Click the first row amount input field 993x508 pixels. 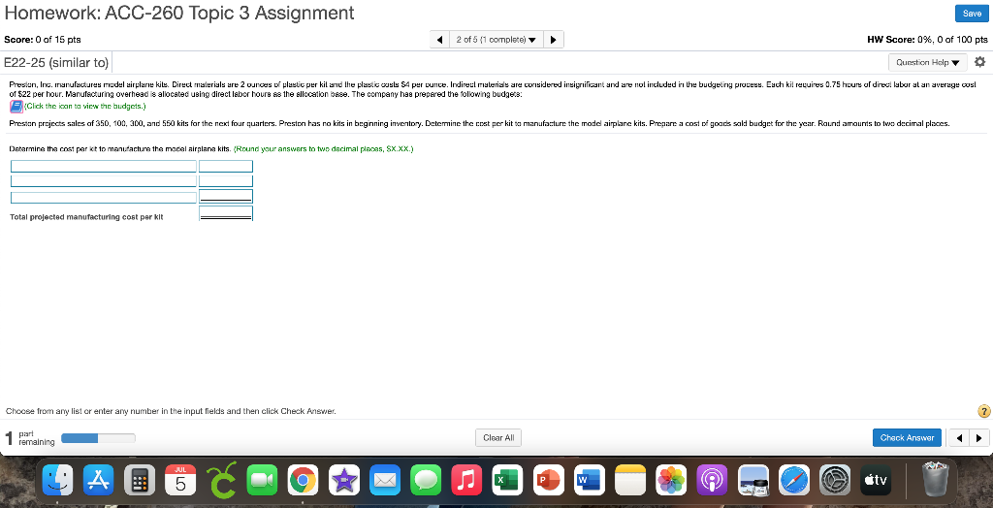point(225,167)
